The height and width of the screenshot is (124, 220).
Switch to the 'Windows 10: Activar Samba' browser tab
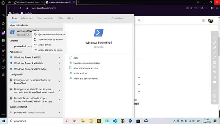pos(28,2)
